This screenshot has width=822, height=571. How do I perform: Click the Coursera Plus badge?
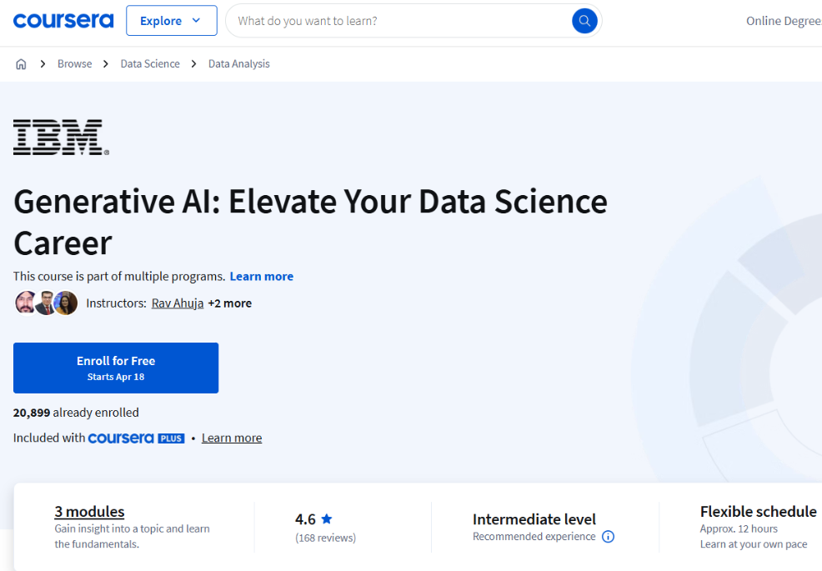pos(136,438)
